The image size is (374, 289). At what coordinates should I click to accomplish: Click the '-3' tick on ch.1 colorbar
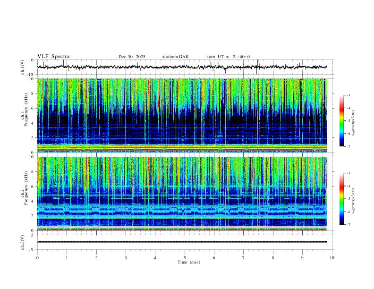click(348, 95)
